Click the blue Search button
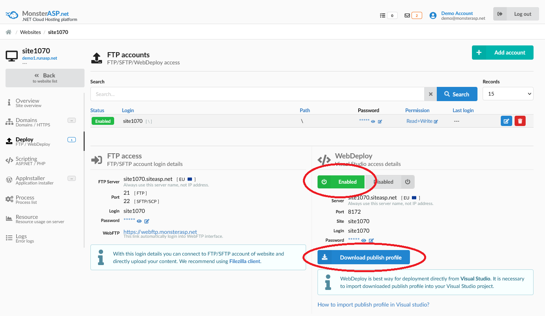 (457, 94)
